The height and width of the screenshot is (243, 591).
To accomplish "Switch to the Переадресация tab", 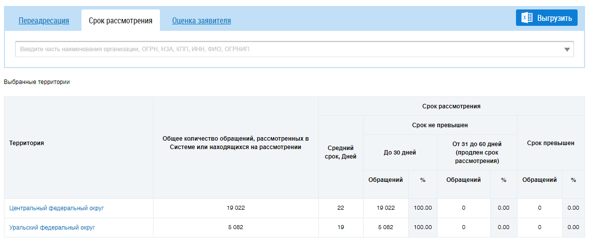I will click(44, 21).
